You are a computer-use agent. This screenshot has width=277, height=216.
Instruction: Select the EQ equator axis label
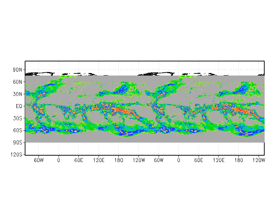click(x=19, y=106)
